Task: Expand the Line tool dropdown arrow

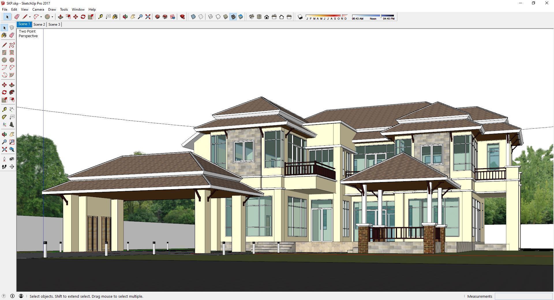Action: pyautogui.click(x=30, y=17)
